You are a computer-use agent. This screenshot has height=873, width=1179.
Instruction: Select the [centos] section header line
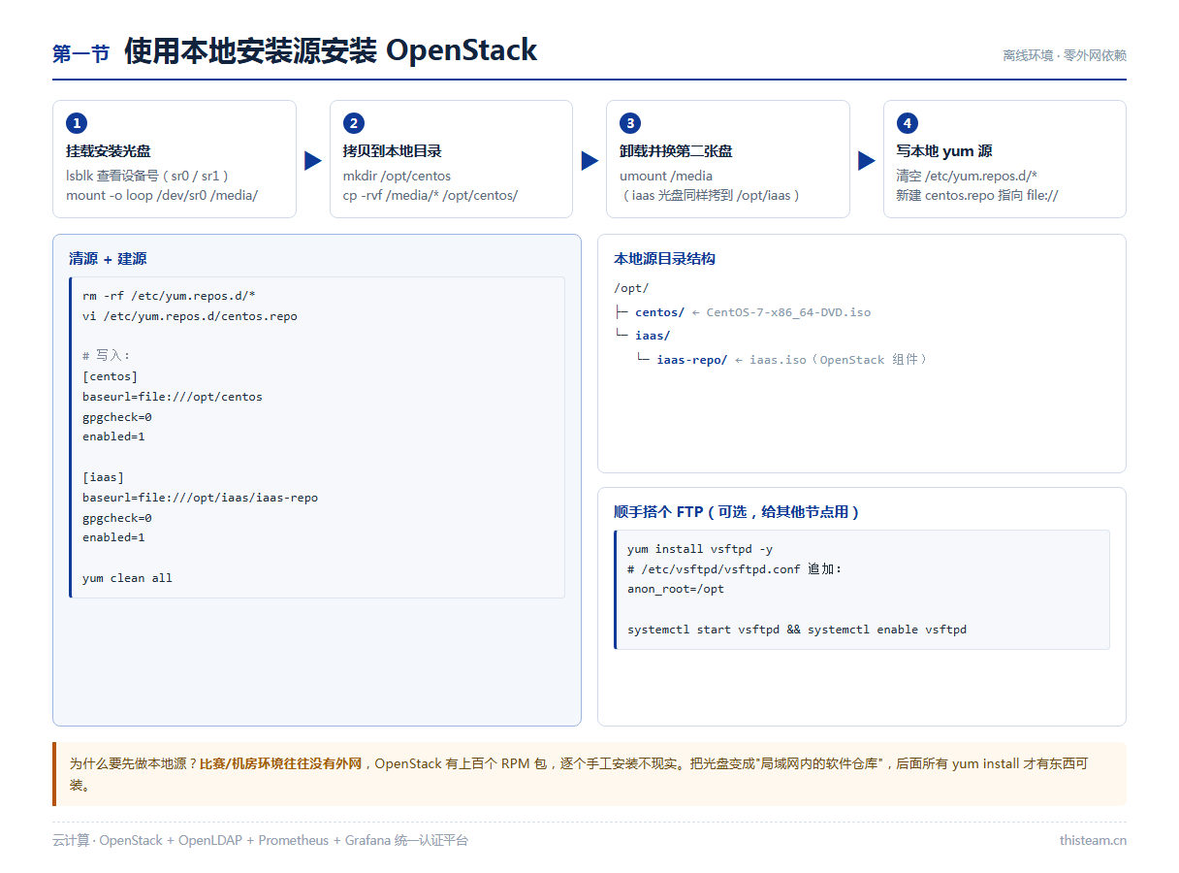pos(111,376)
